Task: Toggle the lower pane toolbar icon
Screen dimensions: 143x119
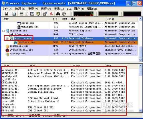Action: coord(32,14)
